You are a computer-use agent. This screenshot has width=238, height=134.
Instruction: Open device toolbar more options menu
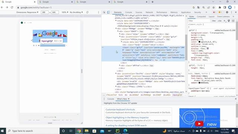tap(98, 12)
